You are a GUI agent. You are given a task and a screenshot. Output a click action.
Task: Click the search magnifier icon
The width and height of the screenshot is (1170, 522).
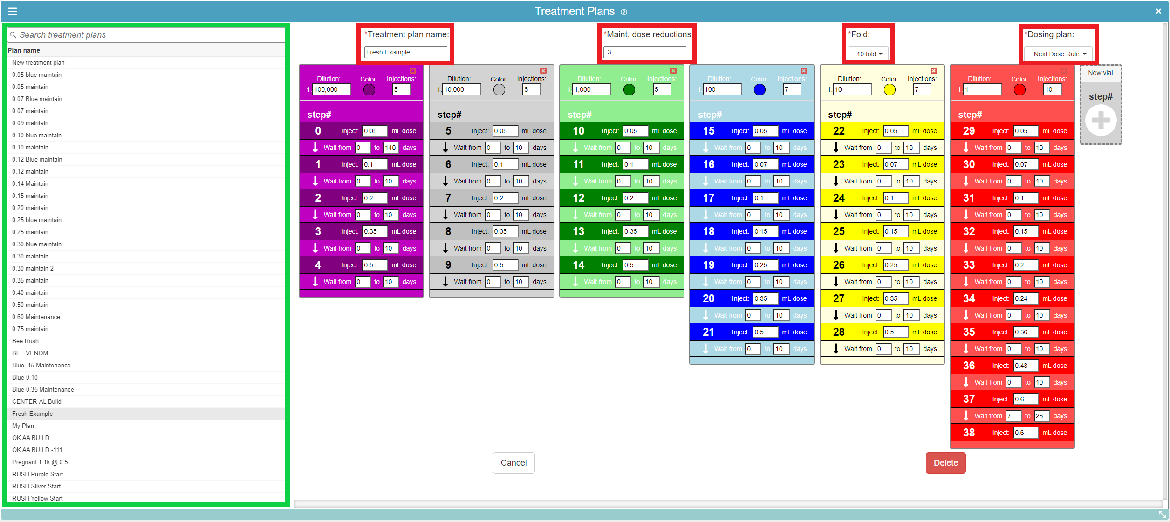coord(13,35)
